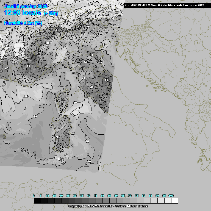Click the "50" label above the color scale
Image resolution: width=211 pixels, height=211 pixels.
click(102, 196)
